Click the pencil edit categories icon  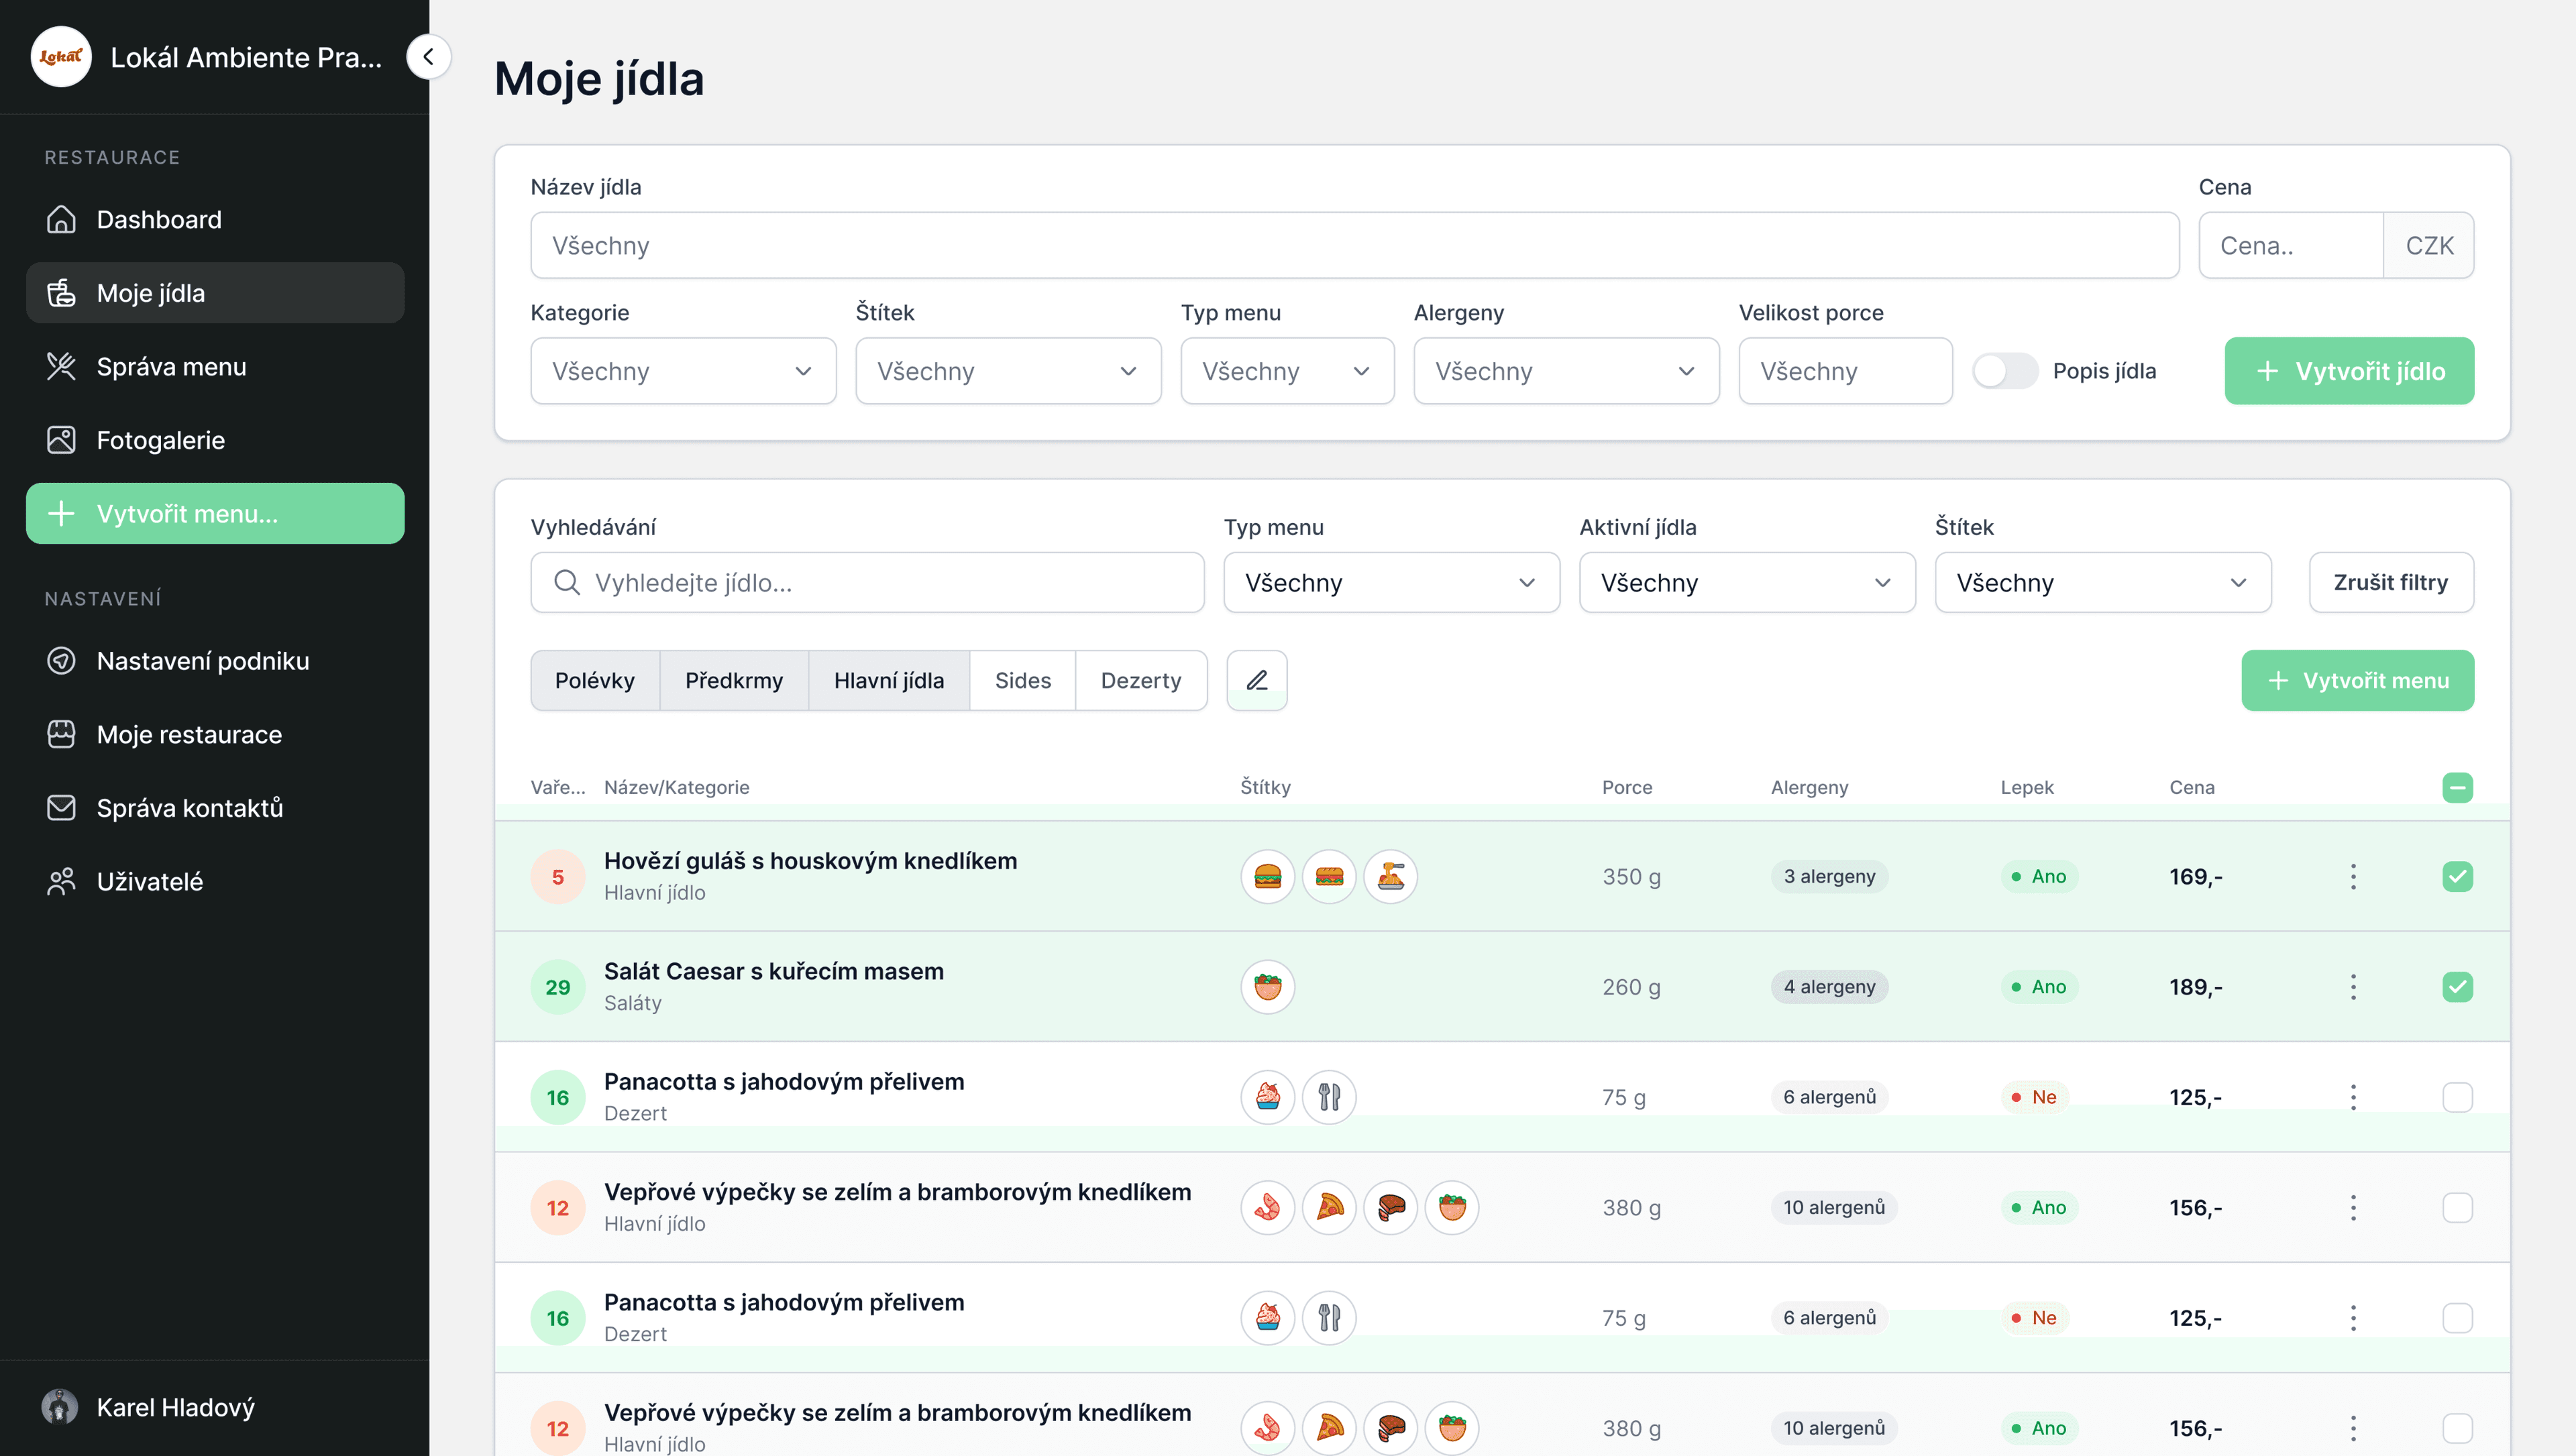point(1256,680)
